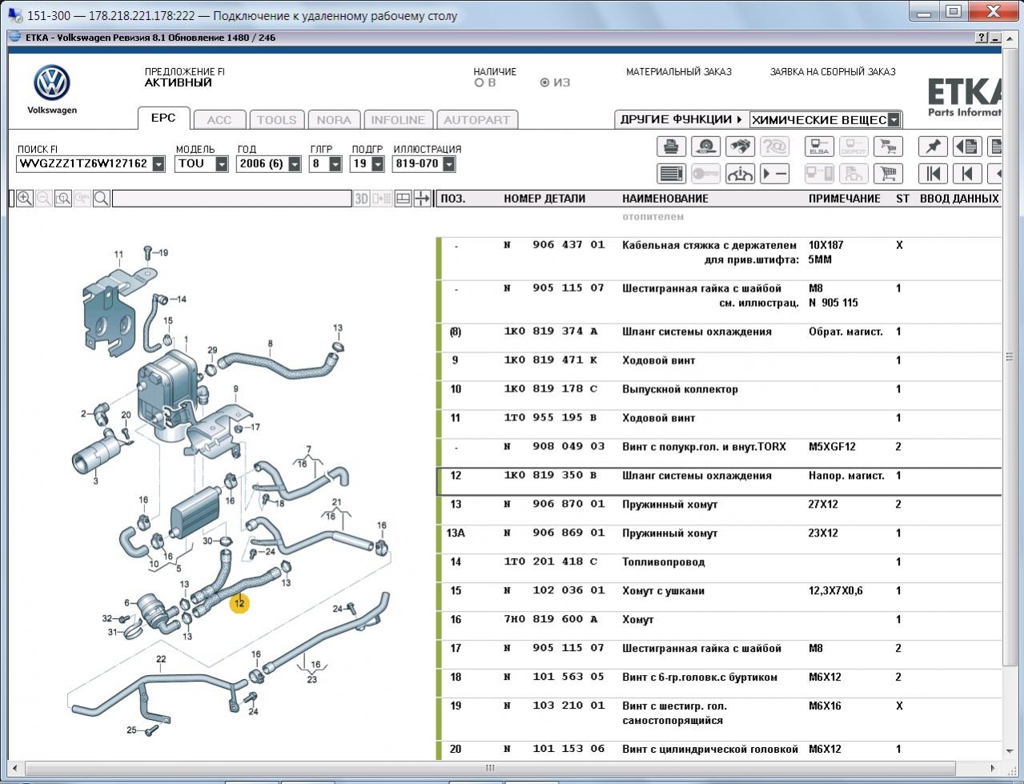This screenshot has width=1024, height=784.
Task: Open the wheel/tyre catalog icon
Action: coord(705,147)
